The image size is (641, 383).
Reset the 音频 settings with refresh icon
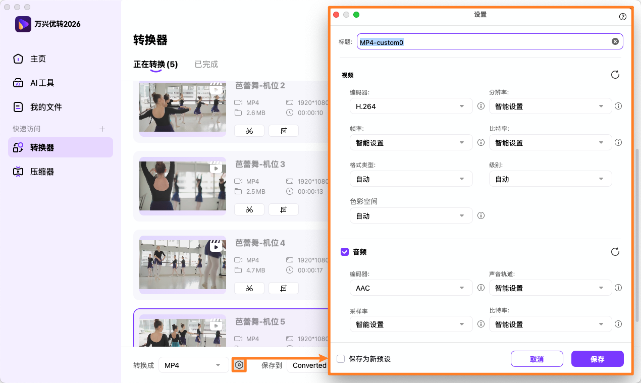pyautogui.click(x=615, y=251)
